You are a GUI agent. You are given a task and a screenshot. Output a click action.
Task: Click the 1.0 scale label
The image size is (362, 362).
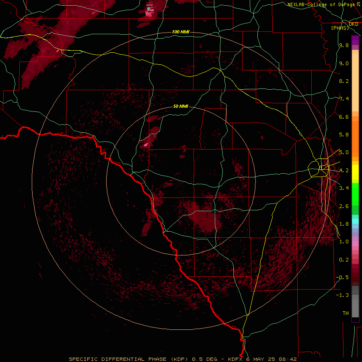tap(344, 242)
